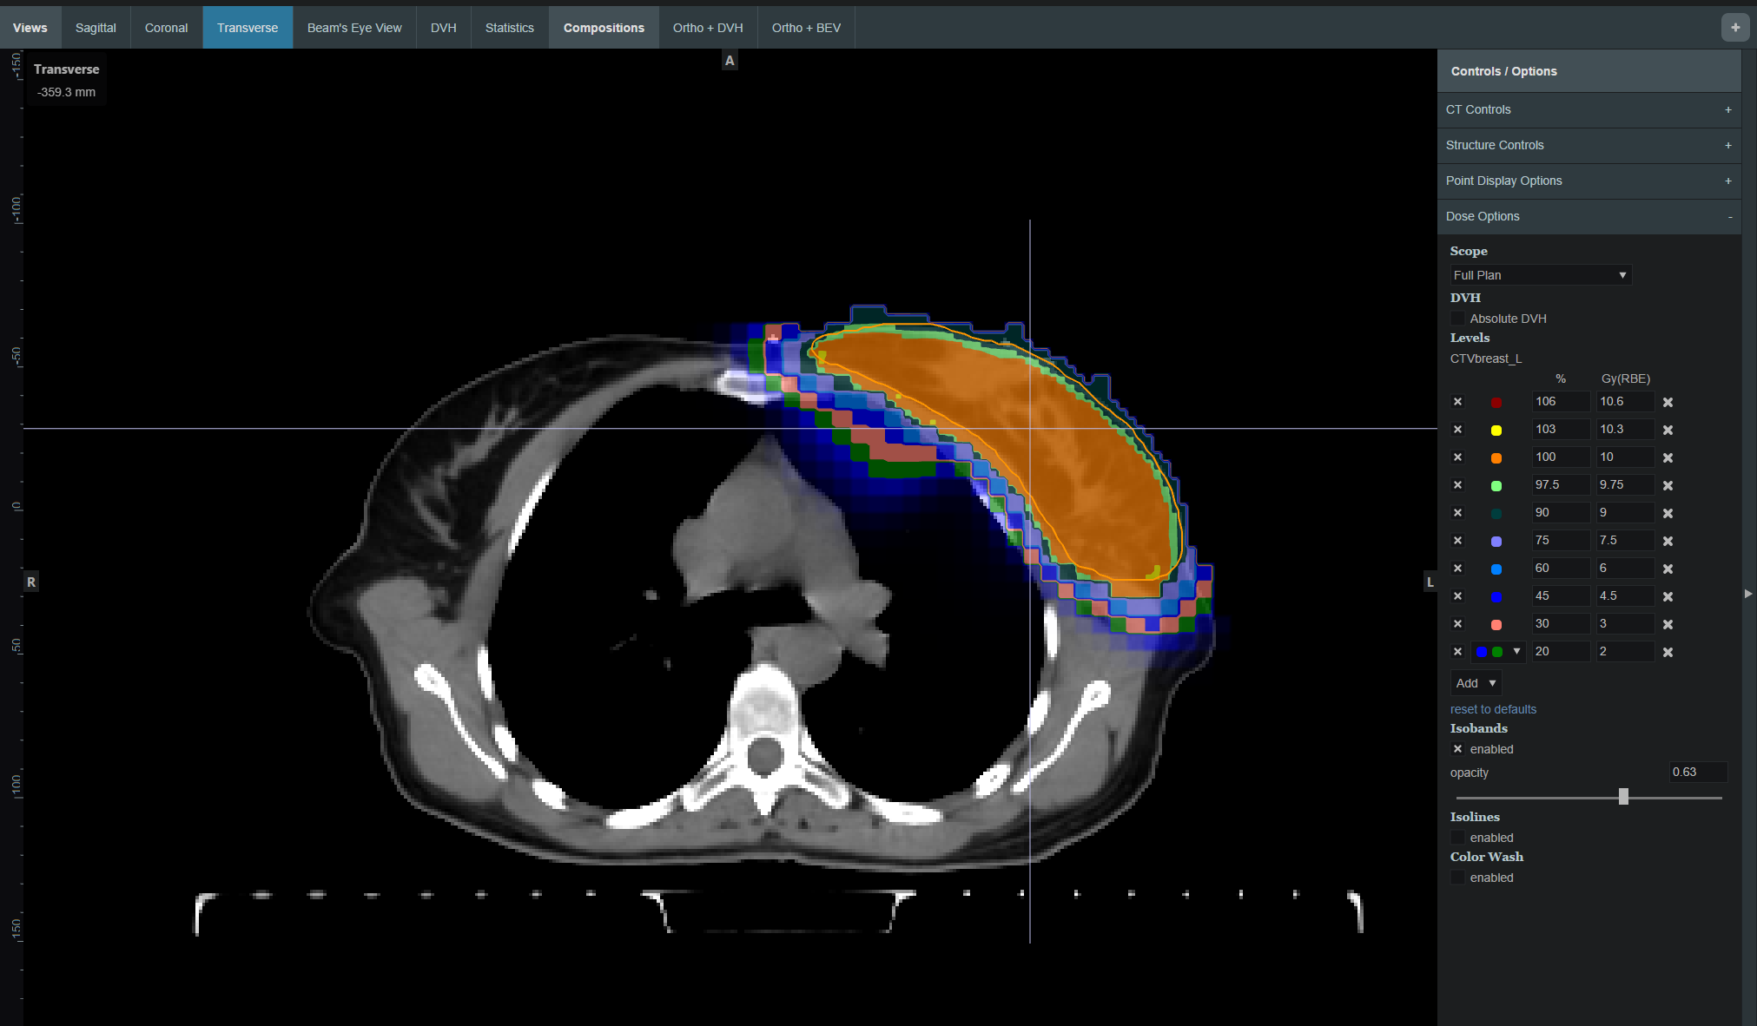Click the yellow 103% level color
This screenshot has width=1757, height=1026.
pos(1496,430)
